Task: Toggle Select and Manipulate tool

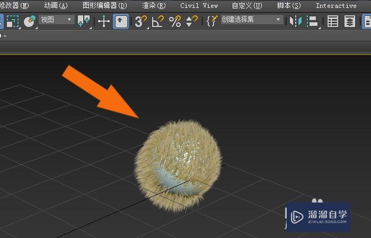Action: coord(104,21)
